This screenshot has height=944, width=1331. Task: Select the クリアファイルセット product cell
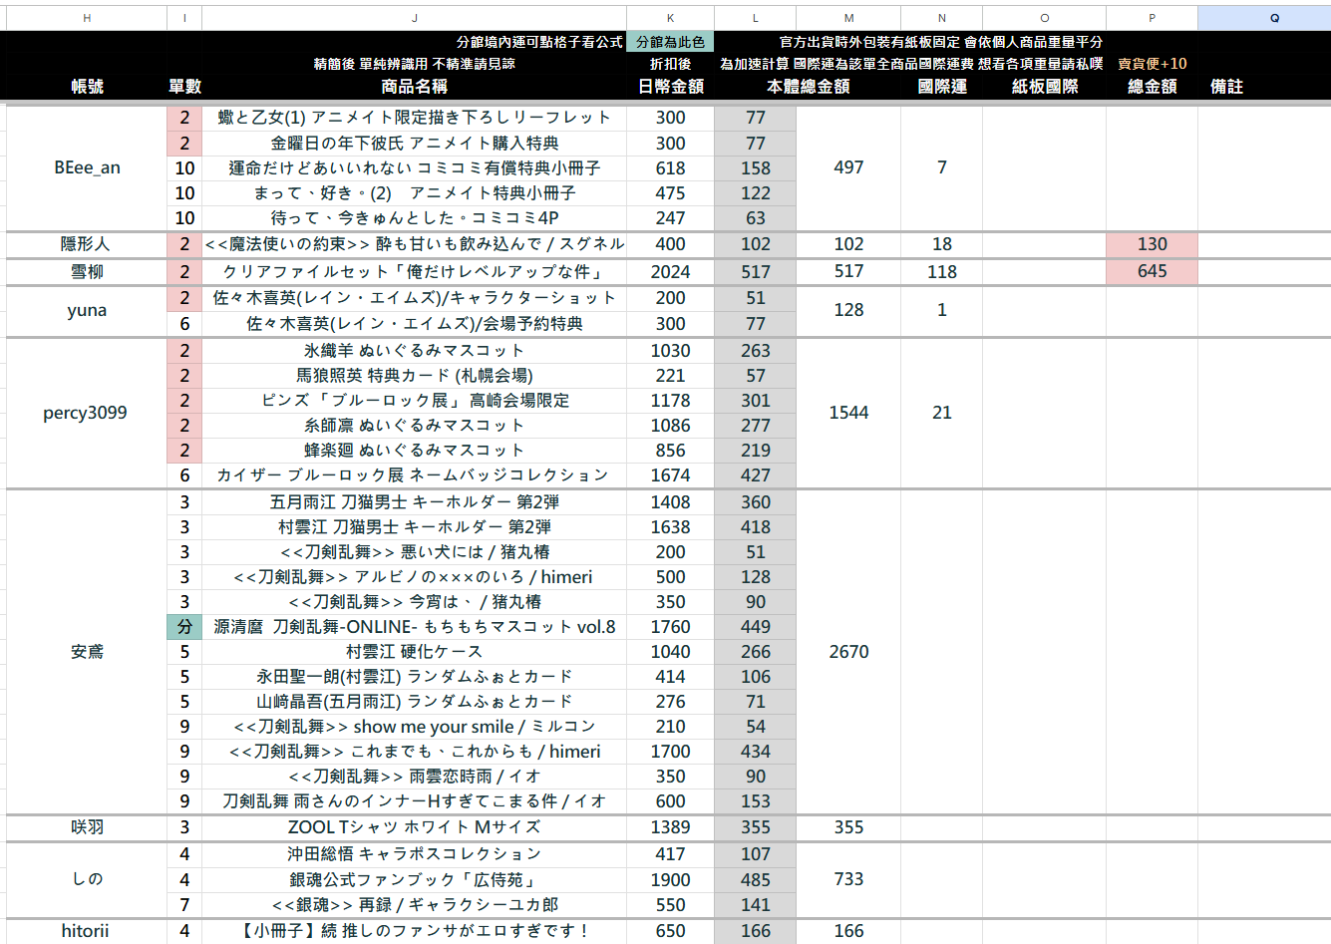coord(414,271)
